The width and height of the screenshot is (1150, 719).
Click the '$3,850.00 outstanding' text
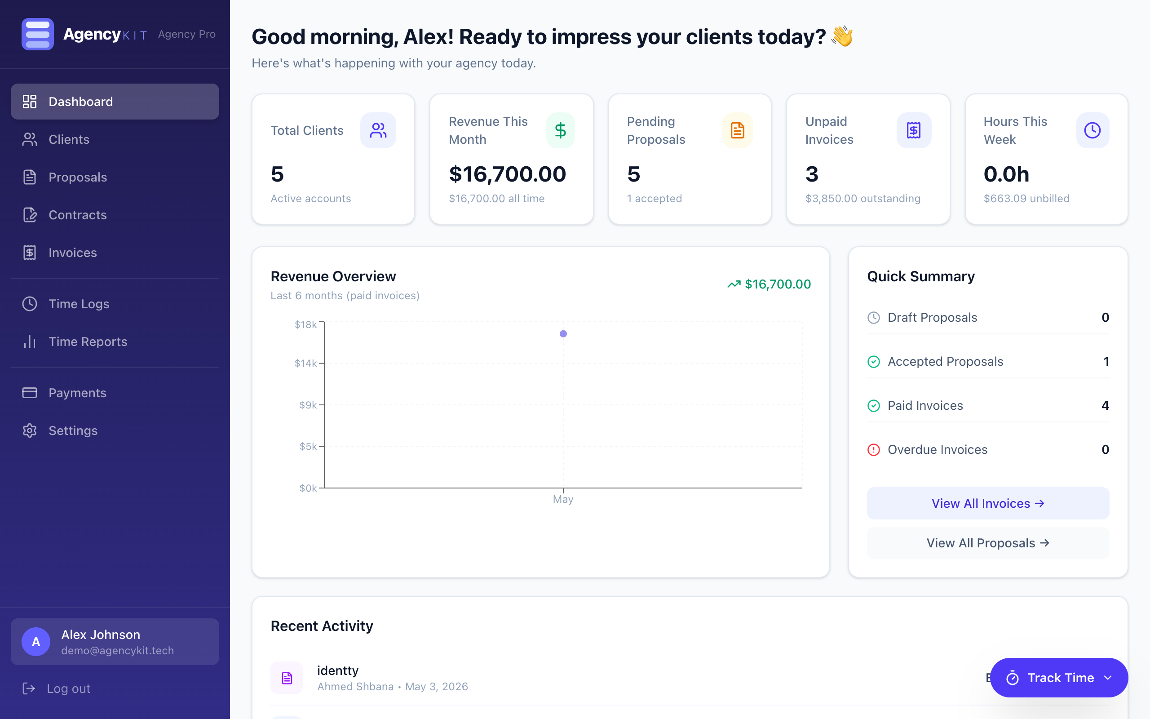click(862, 198)
